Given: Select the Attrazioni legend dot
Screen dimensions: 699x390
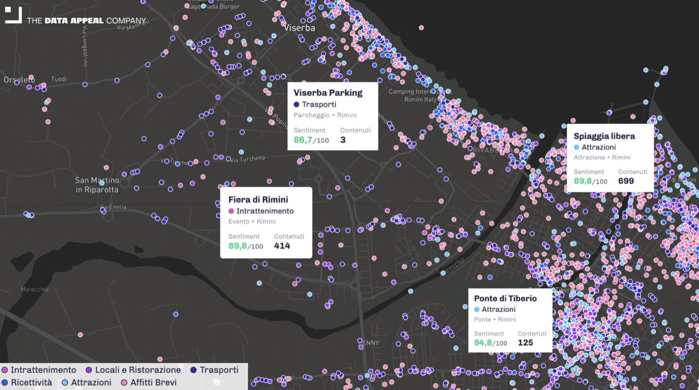Looking at the screenshot, I should 65,383.
